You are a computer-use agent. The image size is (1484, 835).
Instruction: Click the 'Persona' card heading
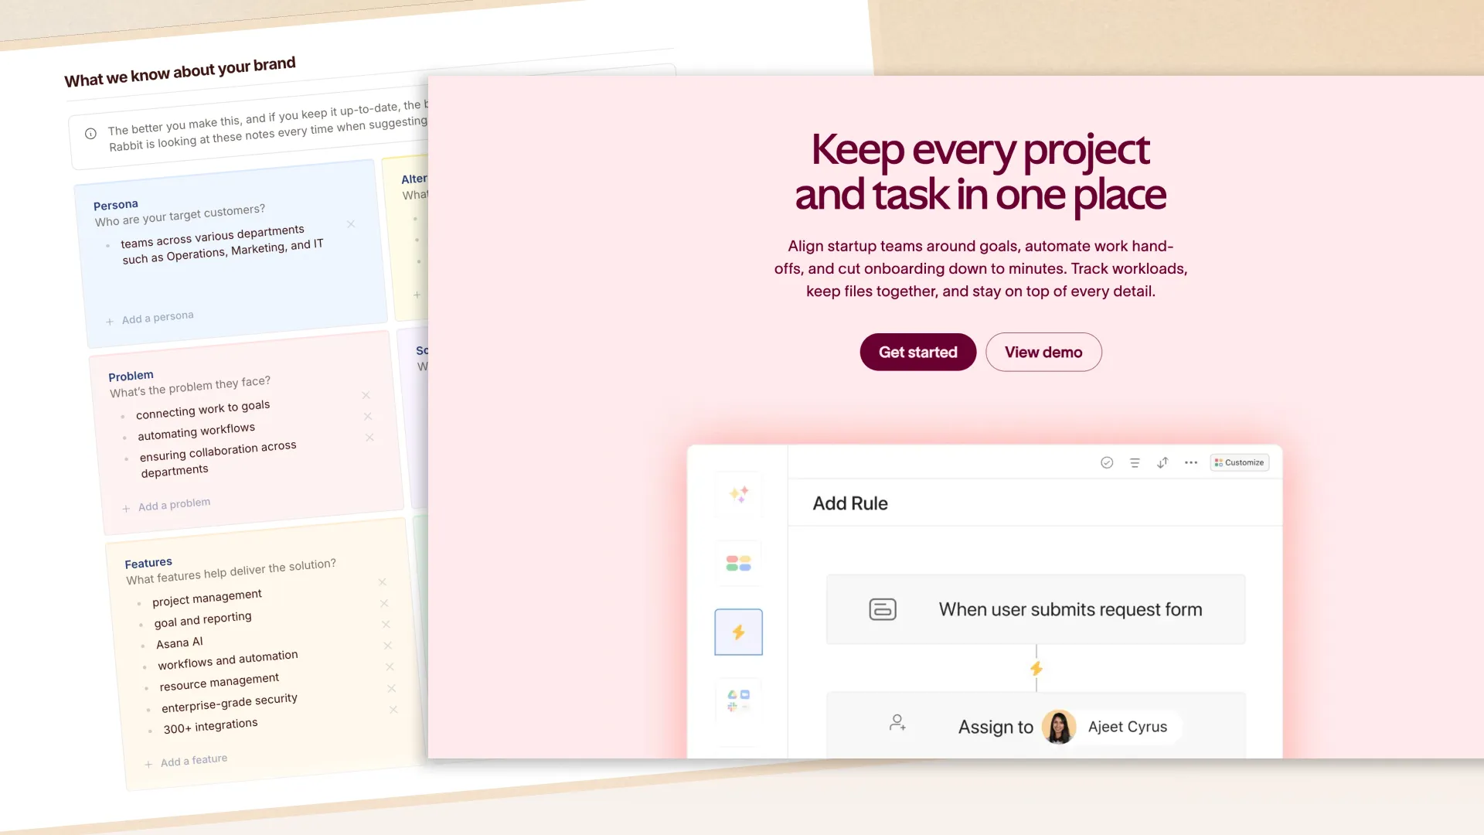coord(116,205)
